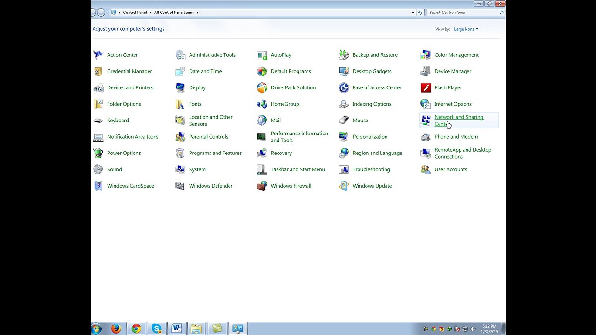596x335 pixels.
Task: Open the Recovery link
Action: click(x=282, y=153)
